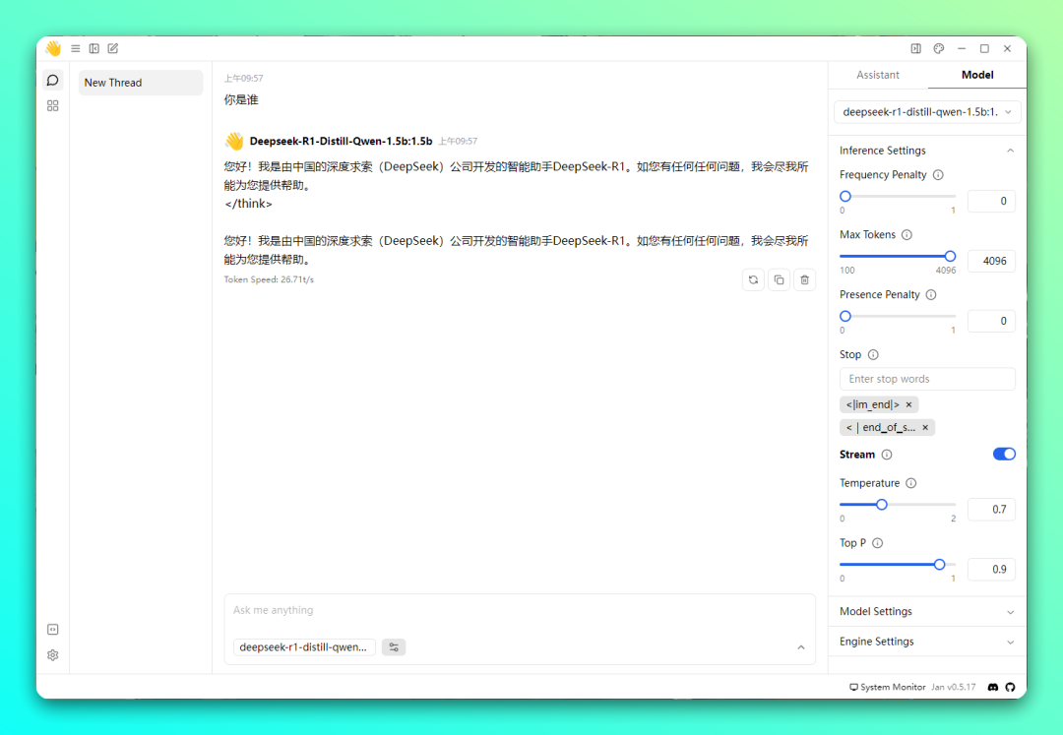This screenshot has width=1063, height=735.
Task: Remove the <|im_end|> stop word
Action: point(909,404)
